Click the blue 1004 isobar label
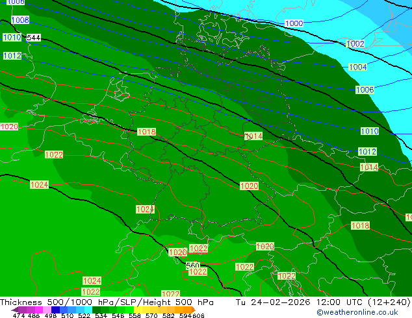The image size is (412, 318). click(357, 67)
